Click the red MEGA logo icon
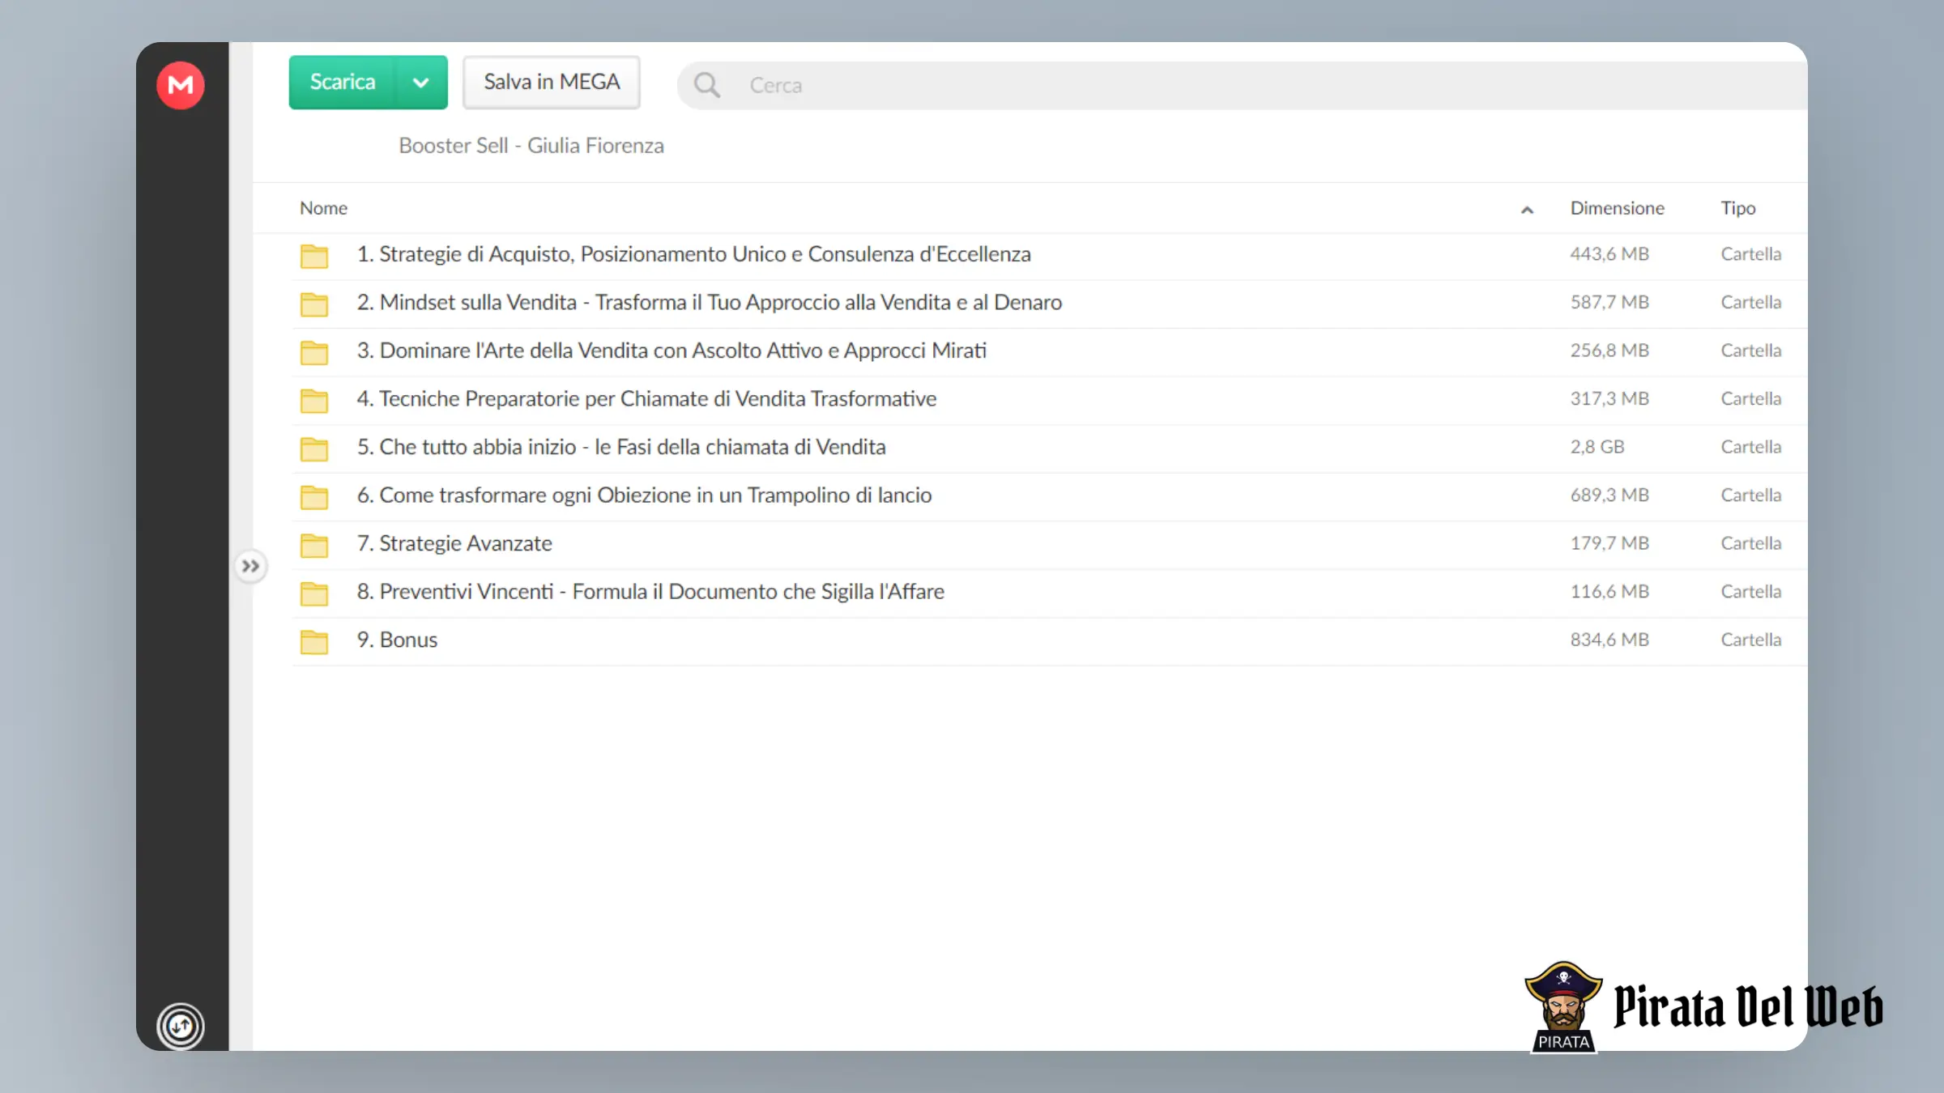This screenshot has height=1093, width=1944. (181, 85)
